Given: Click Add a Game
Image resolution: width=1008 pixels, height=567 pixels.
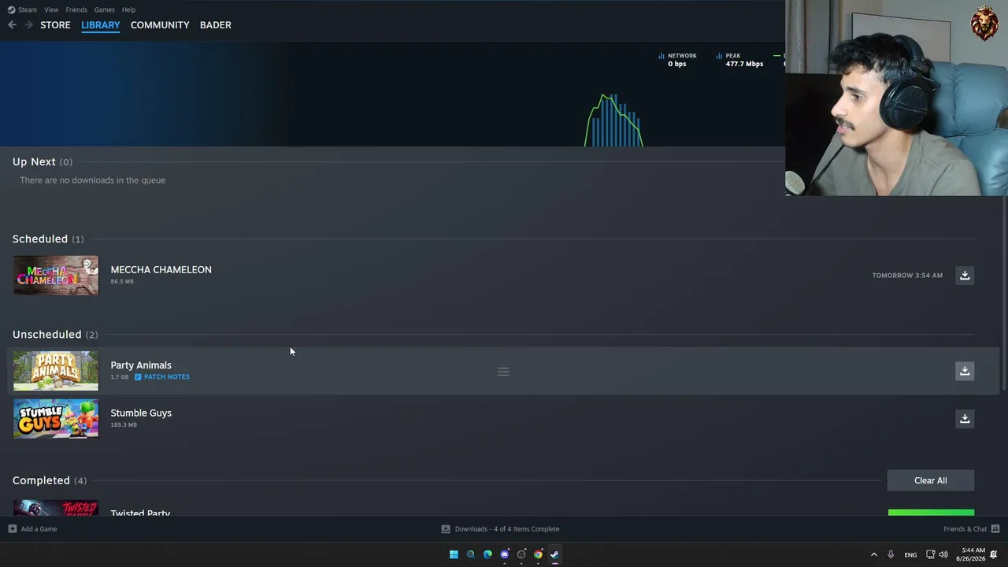Looking at the screenshot, I should pyautogui.click(x=32, y=529).
